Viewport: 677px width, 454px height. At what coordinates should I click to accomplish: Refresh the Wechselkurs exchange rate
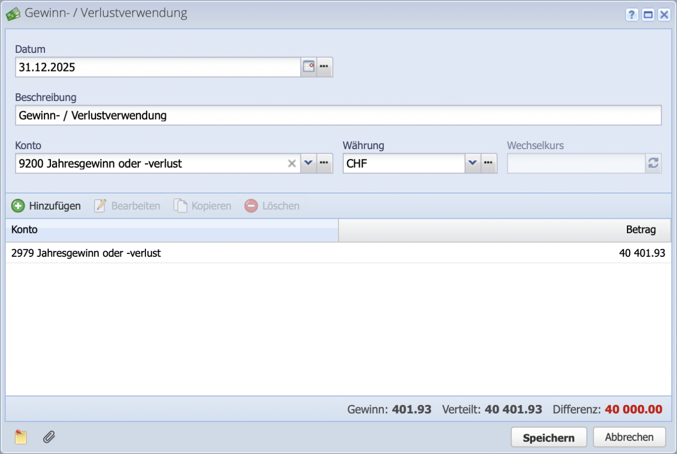653,163
